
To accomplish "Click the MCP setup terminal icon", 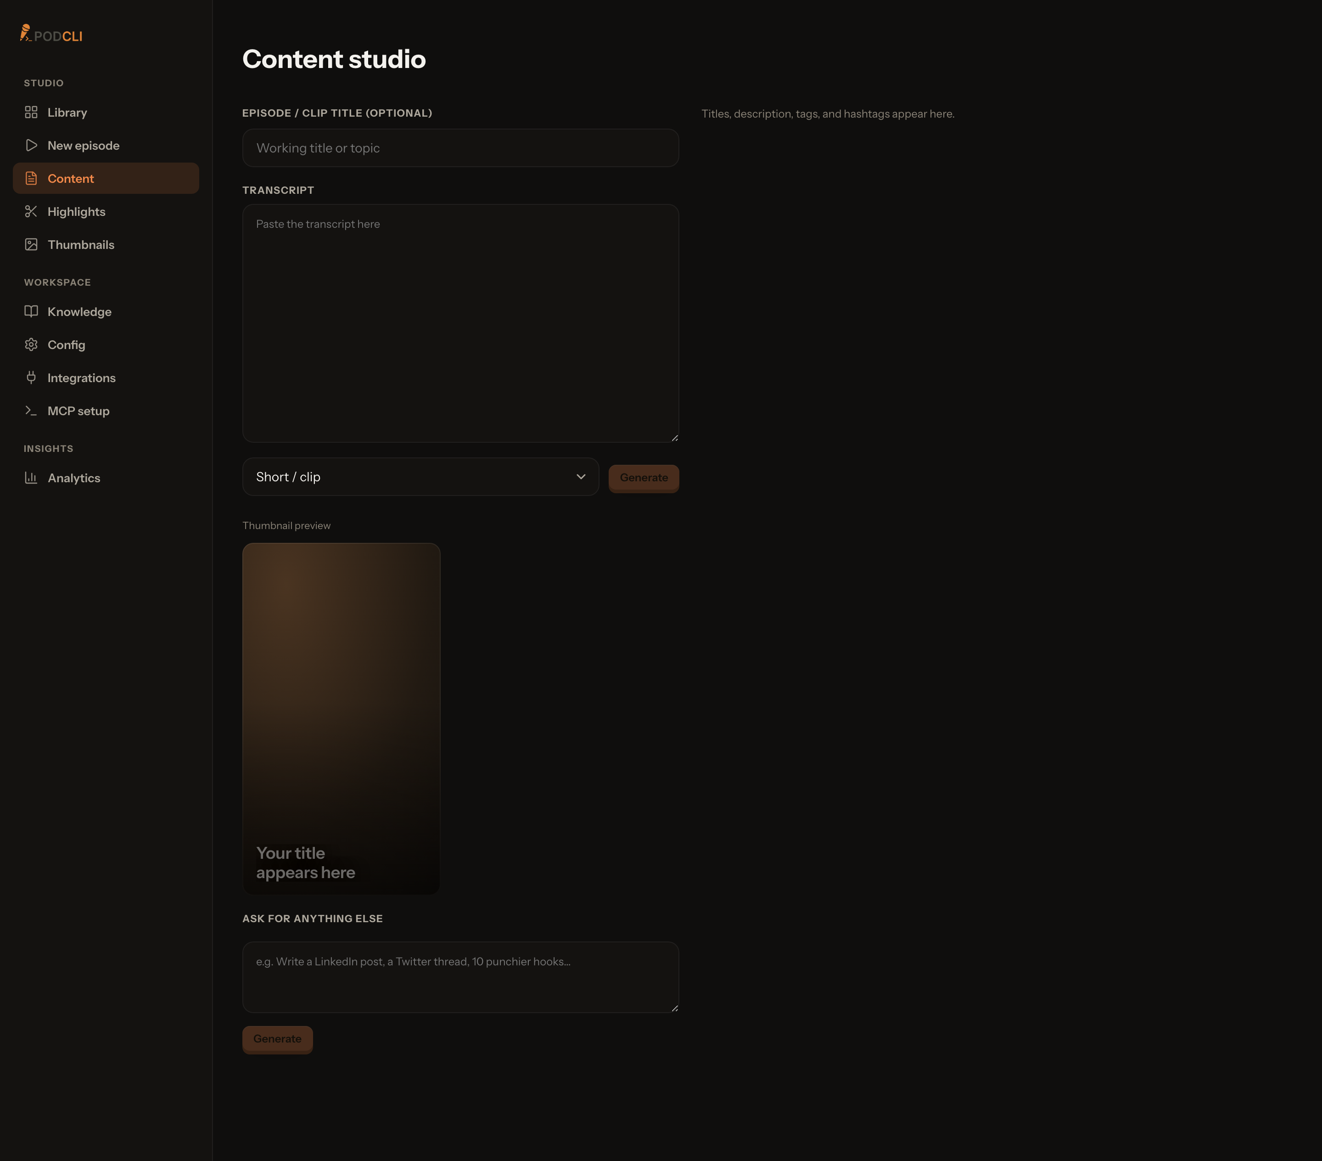I will point(31,411).
